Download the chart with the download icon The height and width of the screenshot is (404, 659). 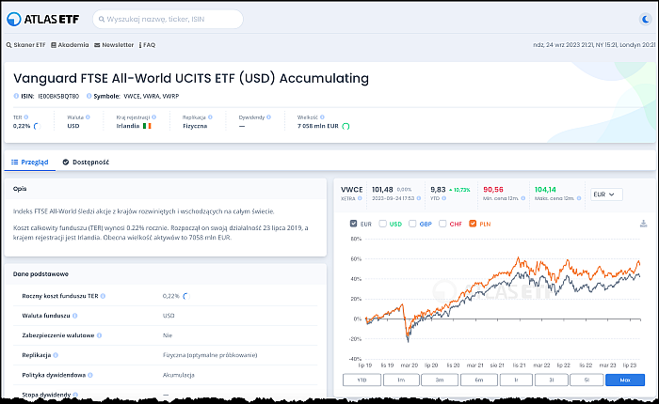click(x=643, y=224)
